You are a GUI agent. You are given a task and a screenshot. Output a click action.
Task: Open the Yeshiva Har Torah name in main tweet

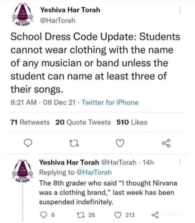point(70,10)
